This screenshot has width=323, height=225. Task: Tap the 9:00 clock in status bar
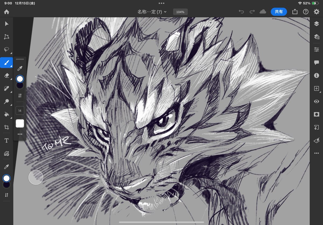click(8, 3)
